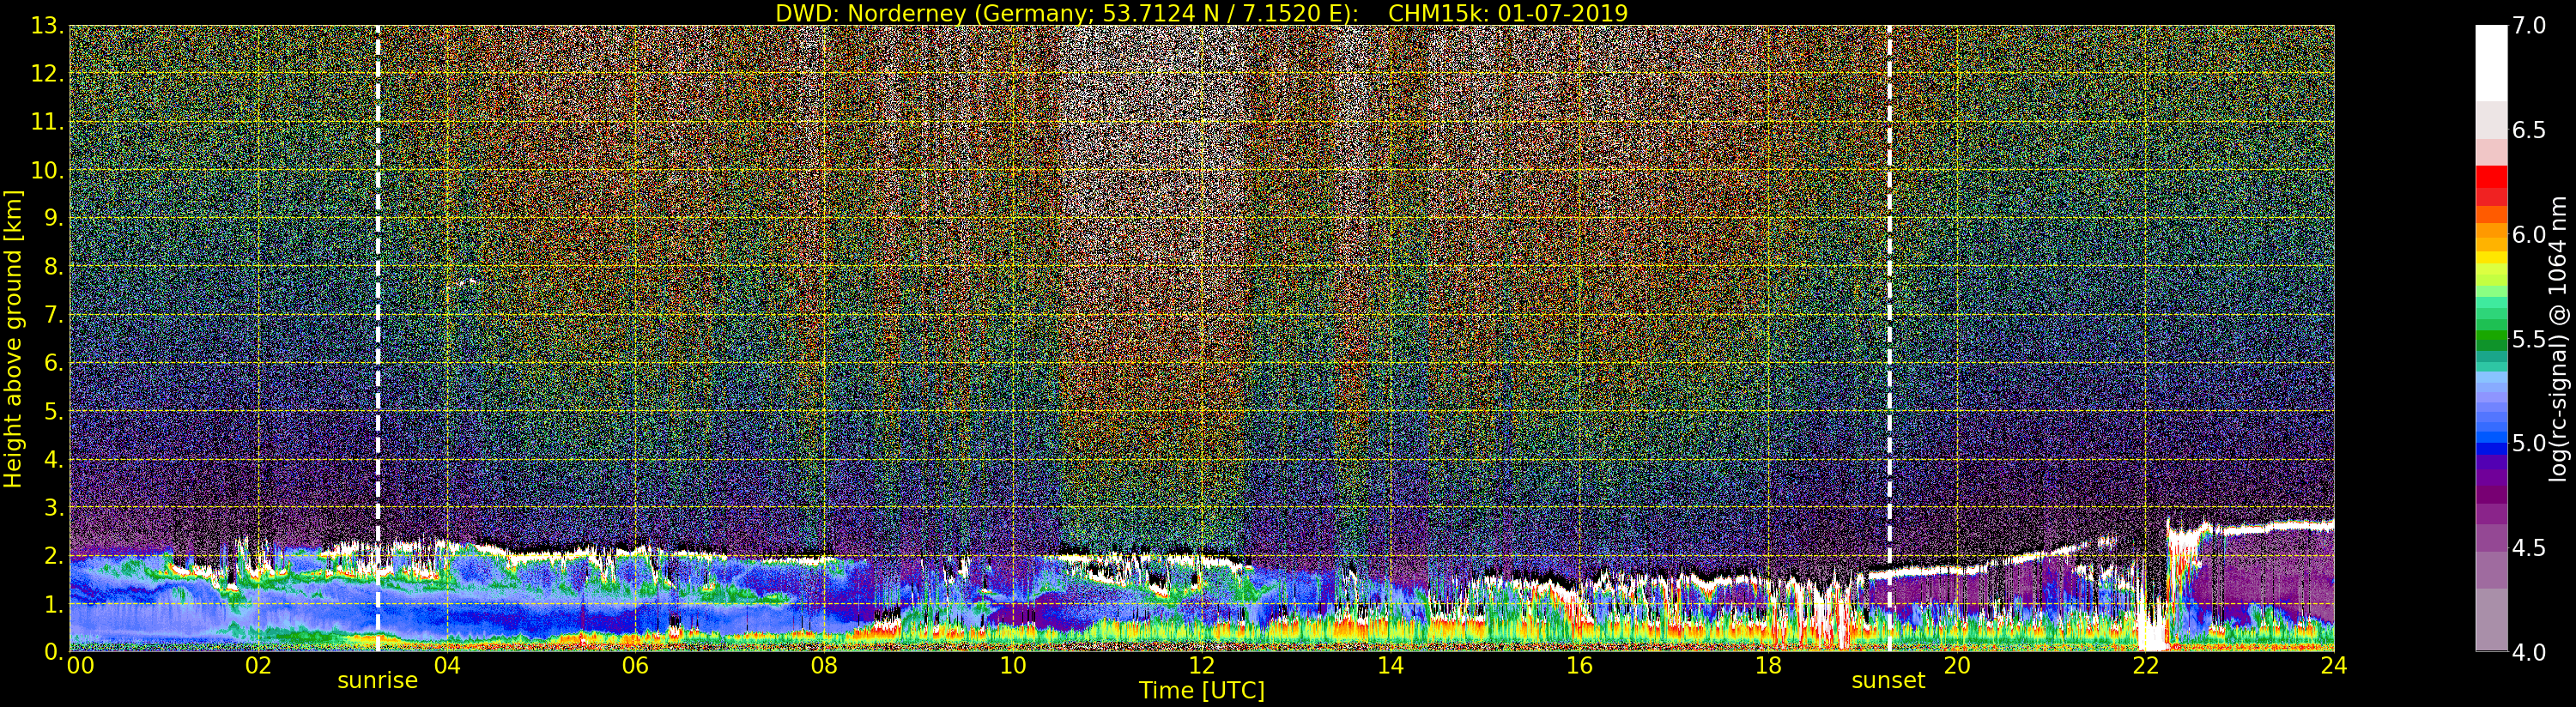Click the height tick label '3.'
This screenshot has height=707, width=2576.
[54, 507]
